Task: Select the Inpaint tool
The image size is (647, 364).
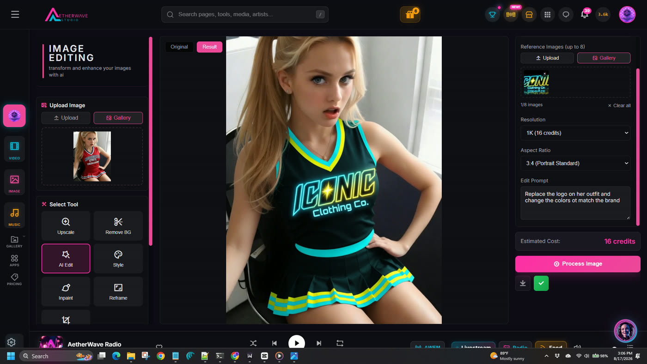Action: 66,291
